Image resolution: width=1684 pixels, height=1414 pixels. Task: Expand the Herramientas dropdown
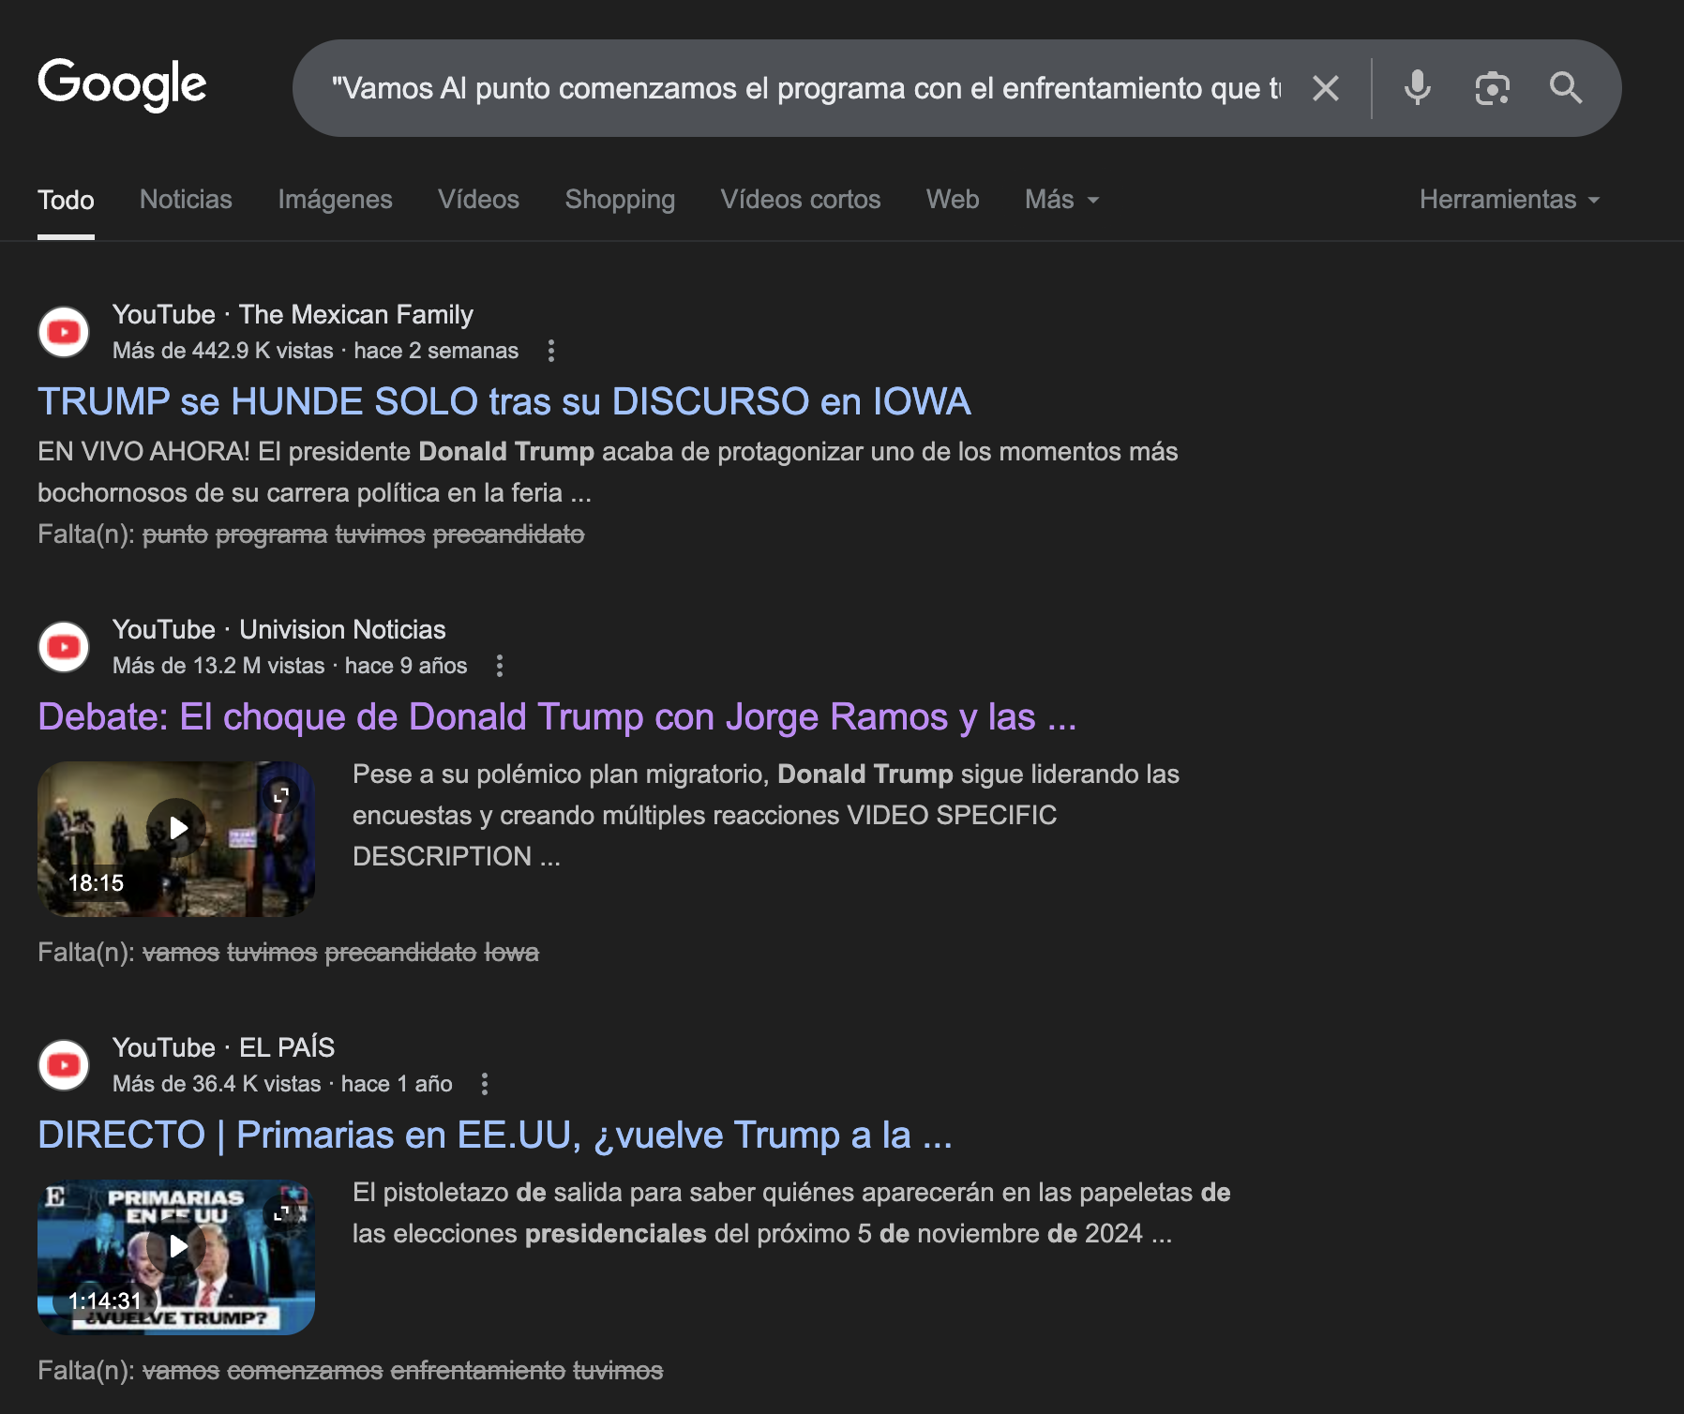pyautogui.click(x=1510, y=200)
